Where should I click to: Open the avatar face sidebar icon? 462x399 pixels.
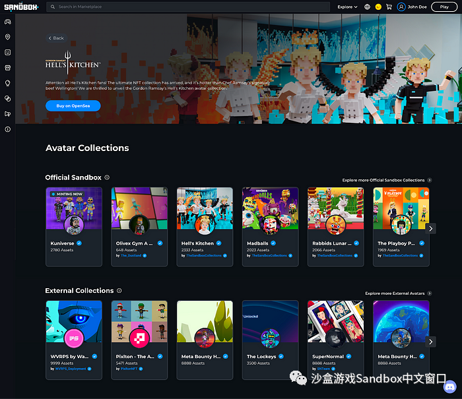coord(8,52)
